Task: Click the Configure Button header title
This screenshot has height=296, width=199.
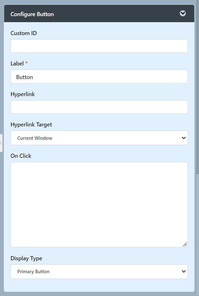Action: pos(32,14)
